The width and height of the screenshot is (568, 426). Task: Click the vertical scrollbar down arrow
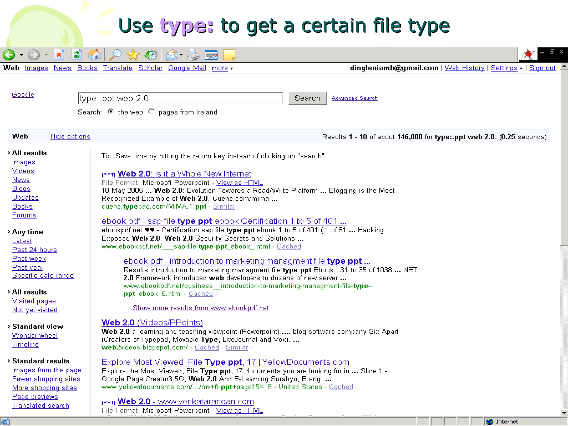(x=564, y=413)
